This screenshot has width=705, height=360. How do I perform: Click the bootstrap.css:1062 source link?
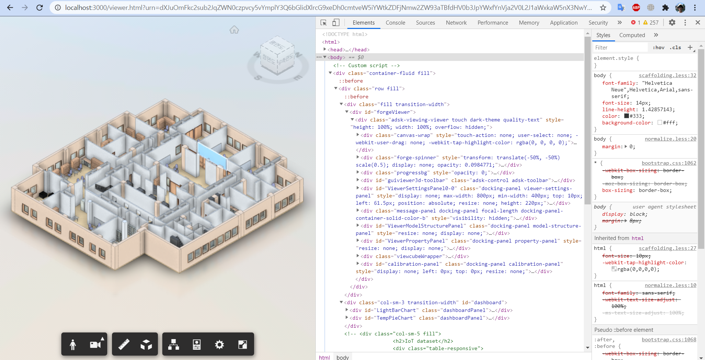[669, 163]
